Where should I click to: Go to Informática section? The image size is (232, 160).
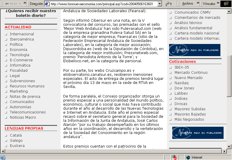click(20, 65)
